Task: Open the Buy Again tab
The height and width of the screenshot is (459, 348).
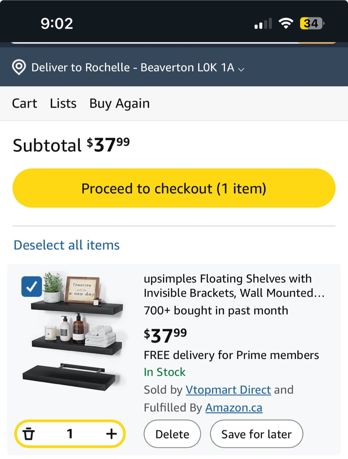Action: [x=120, y=104]
